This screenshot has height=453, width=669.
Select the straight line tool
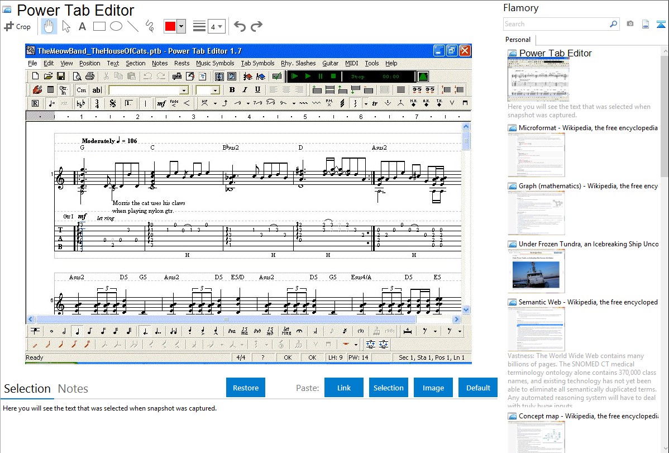133,26
